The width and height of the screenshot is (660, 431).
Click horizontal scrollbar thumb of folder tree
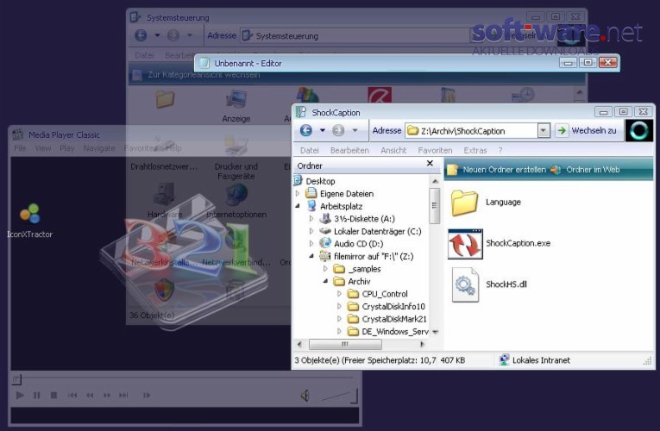345,345
